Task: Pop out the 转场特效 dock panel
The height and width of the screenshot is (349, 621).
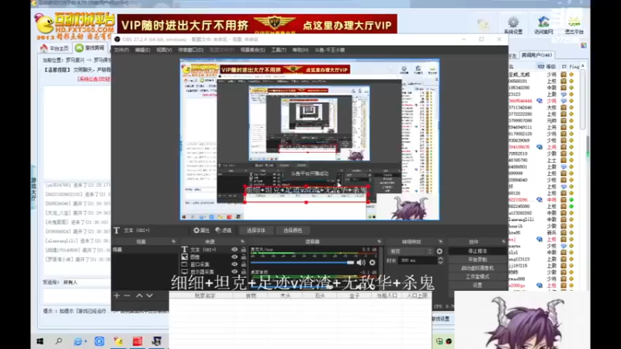Action: [x=440, y=241]
